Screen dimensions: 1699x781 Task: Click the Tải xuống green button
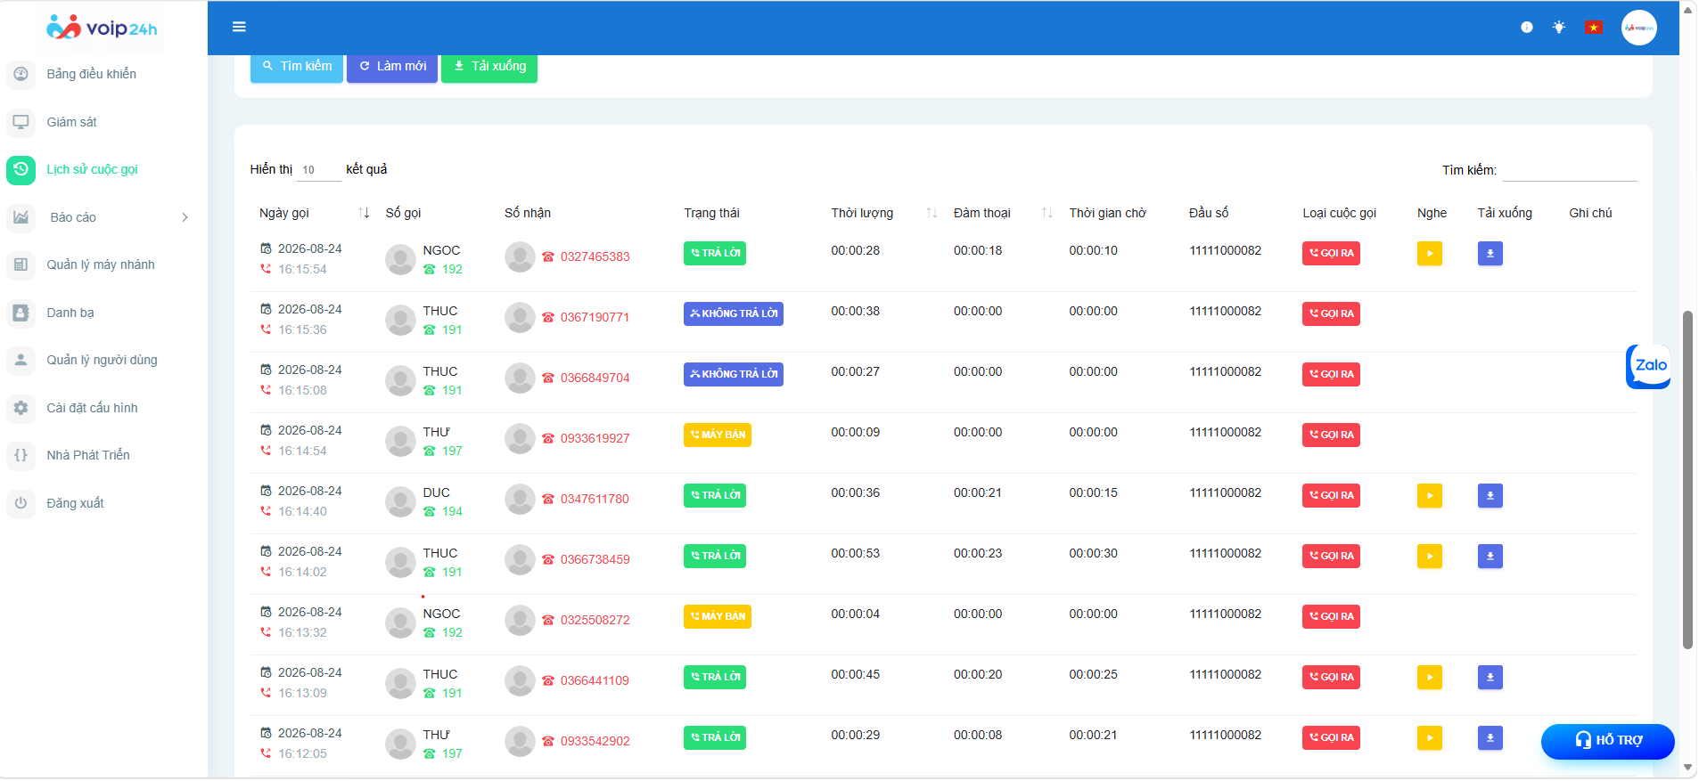click(489, 67)
